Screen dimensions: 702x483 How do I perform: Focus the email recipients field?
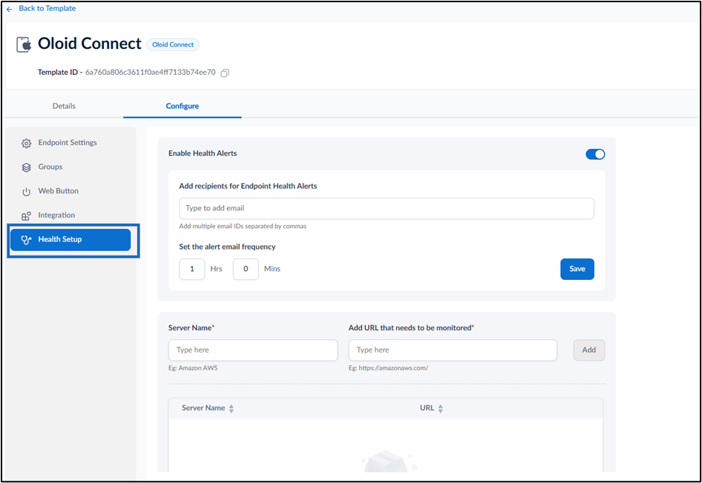387,208
